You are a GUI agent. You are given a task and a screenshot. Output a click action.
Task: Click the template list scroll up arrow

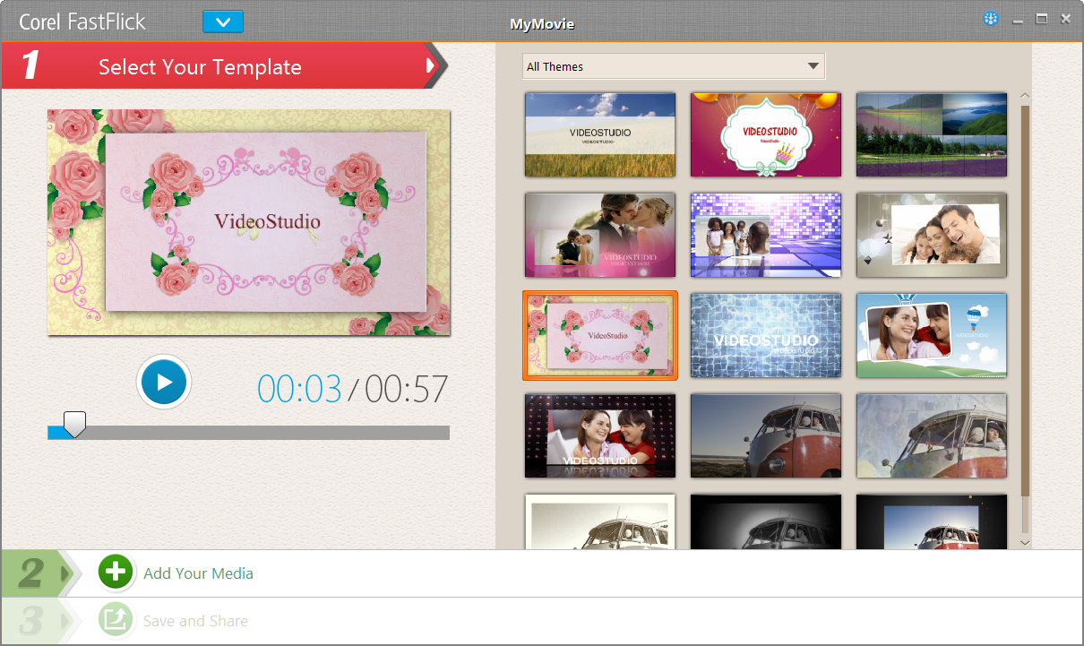click(1025, 96)
